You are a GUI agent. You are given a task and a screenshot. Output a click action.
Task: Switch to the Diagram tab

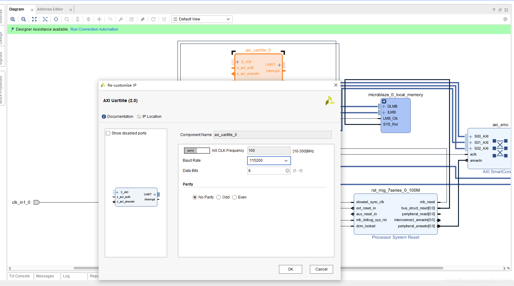tap(17, 9)
